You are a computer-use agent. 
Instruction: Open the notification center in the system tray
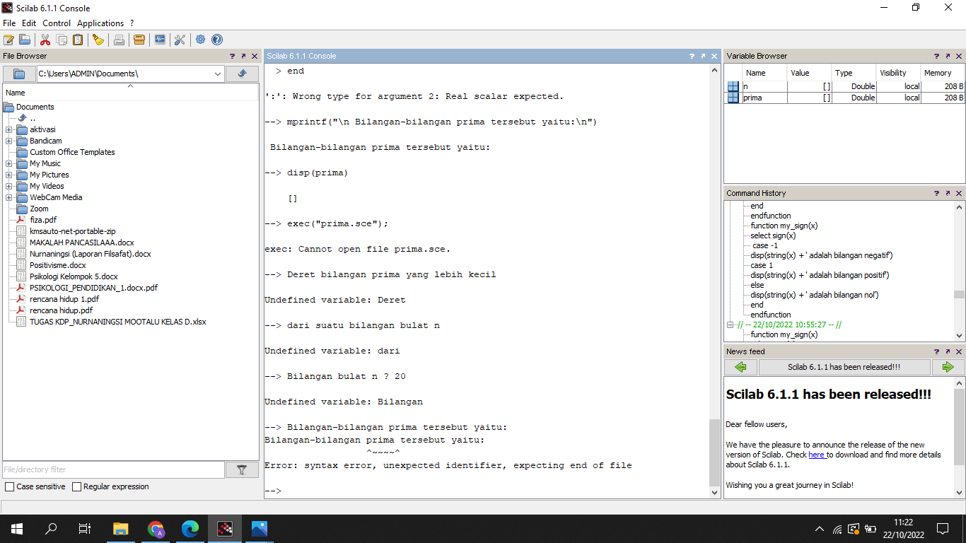942,528
